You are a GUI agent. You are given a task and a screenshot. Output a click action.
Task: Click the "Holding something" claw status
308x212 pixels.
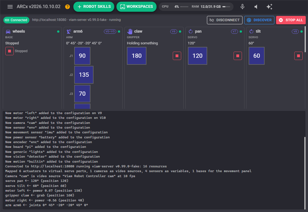[x=142, y=43]
